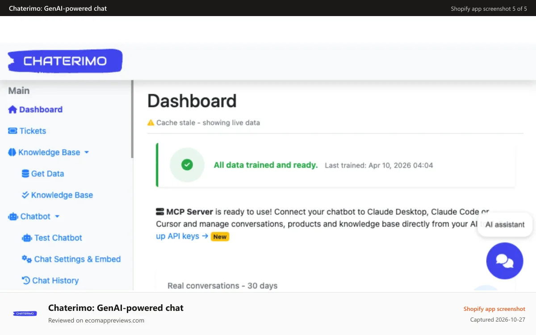The height and width of the screenshot is (335, 536).
Task: Click the Chat History clock icon
Action: pos(26,281)
